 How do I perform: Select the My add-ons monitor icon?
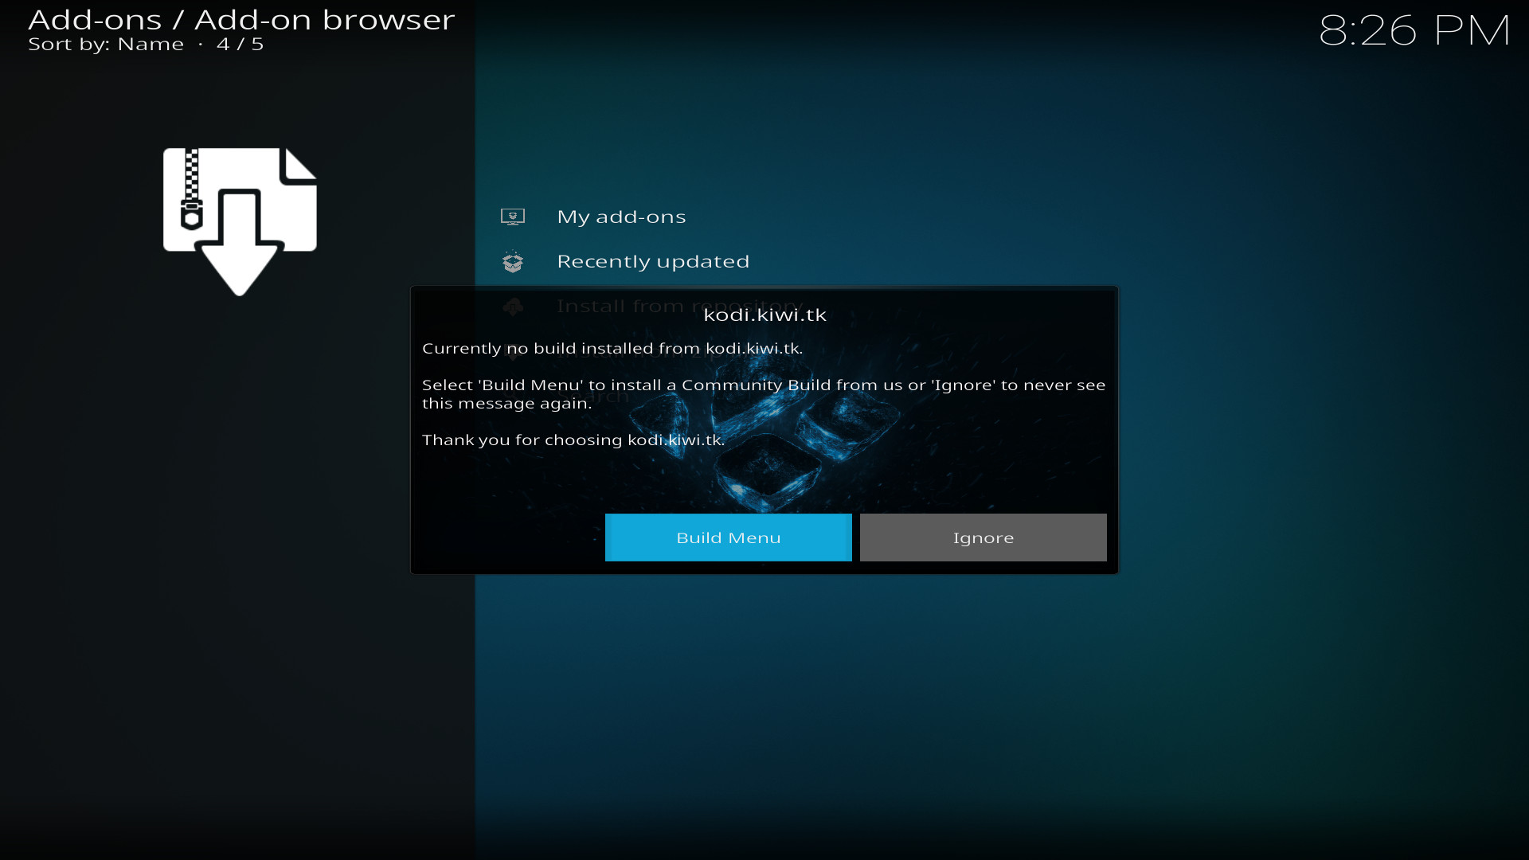coord(513,217)
